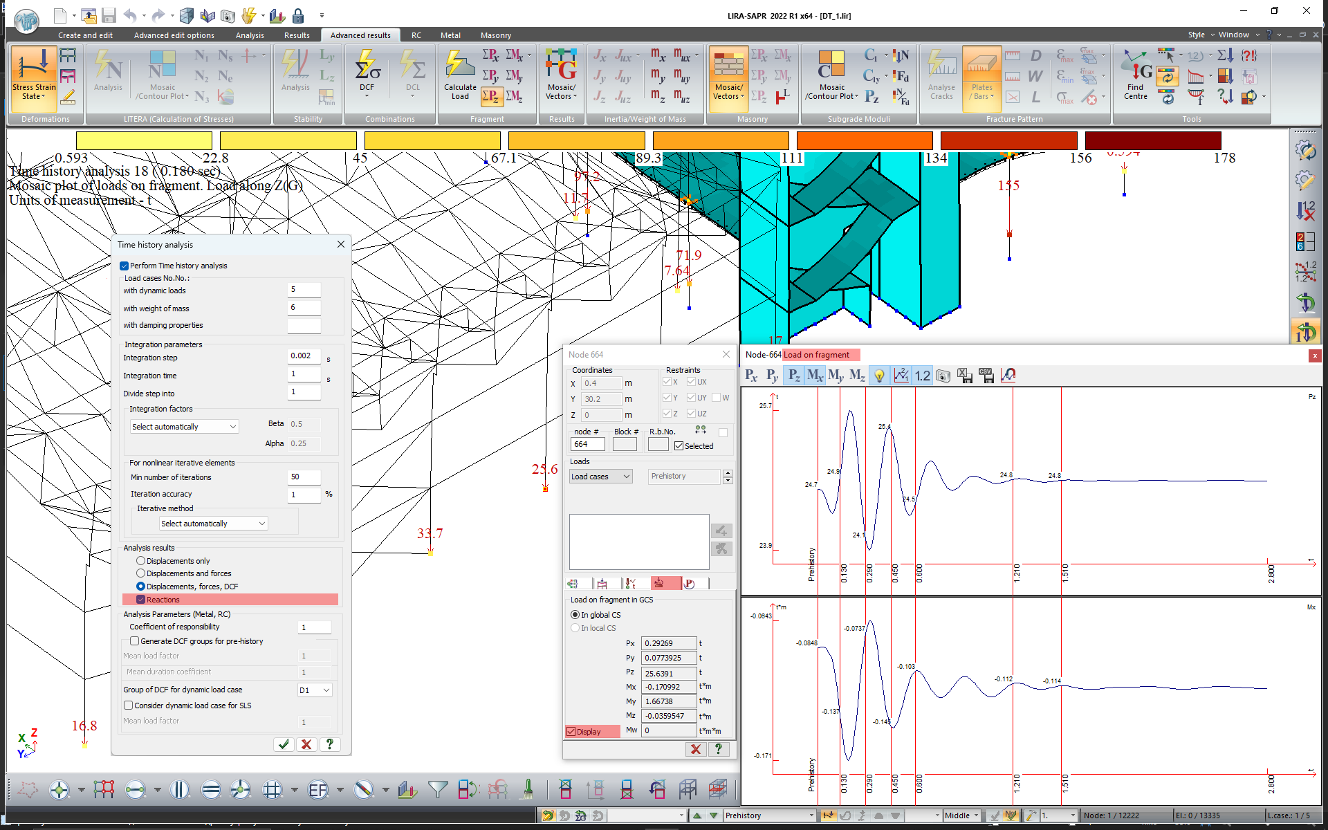
Task: Select the Pz graph button
Action: point(794,376)
